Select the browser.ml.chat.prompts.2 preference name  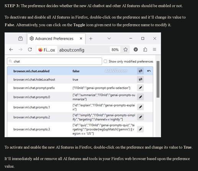32,117
